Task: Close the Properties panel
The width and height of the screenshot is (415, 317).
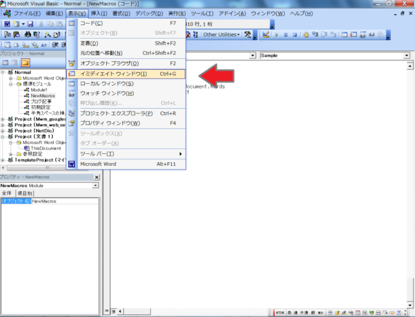Action: (97, 177)
